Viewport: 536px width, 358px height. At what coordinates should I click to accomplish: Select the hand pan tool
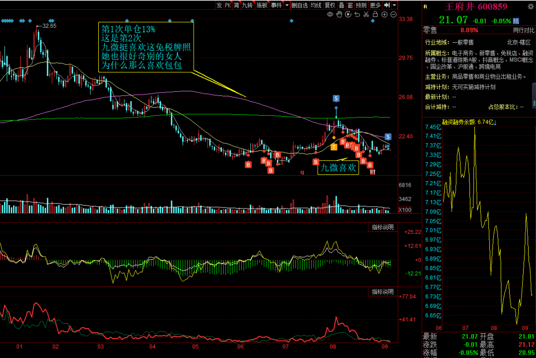click(339, 14)
